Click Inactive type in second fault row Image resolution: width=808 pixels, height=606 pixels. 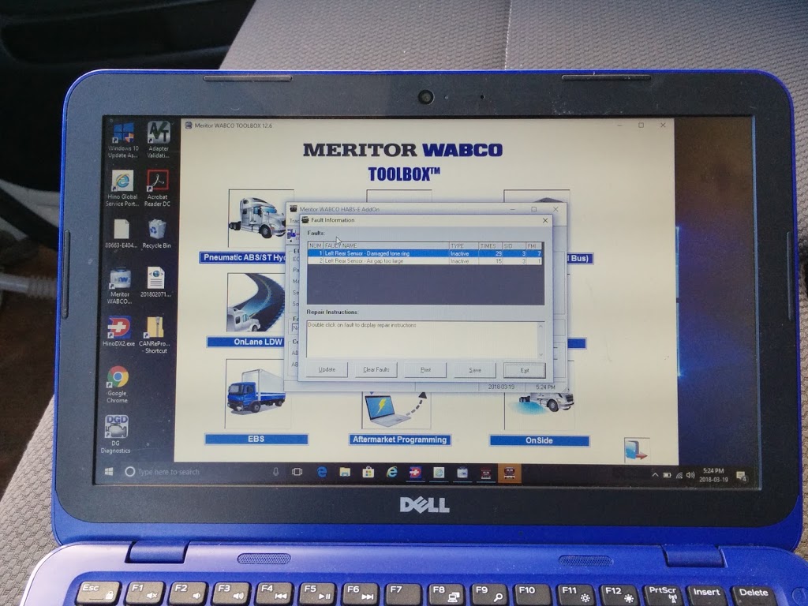tap(464, 261)
